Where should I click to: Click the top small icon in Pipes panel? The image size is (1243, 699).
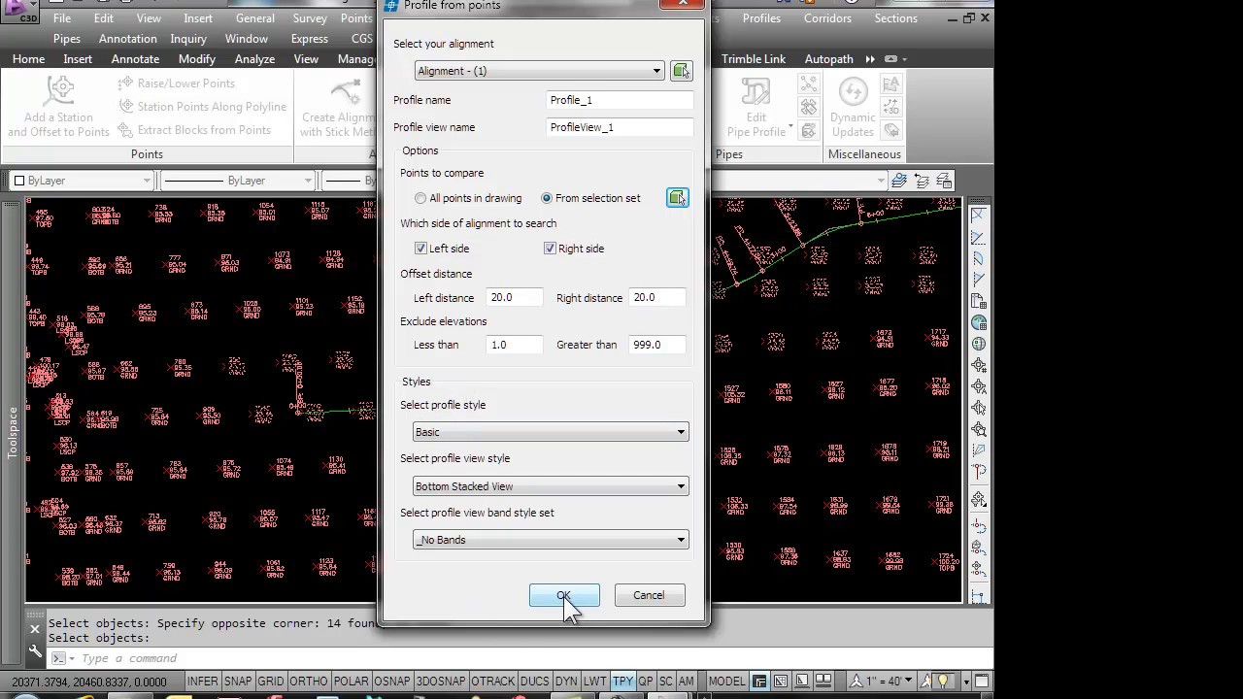tap(808, 84)
